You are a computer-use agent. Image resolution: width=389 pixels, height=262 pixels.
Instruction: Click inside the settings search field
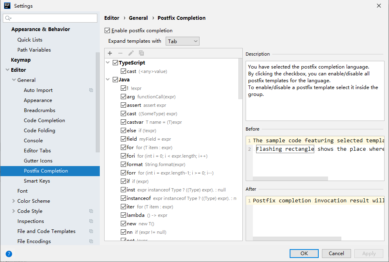click(50, 18)
